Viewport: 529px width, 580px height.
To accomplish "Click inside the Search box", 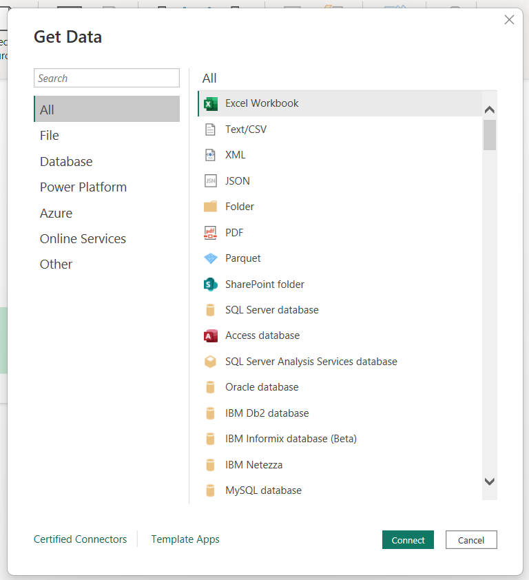I will pyautogui.click(x=106, y=78).
